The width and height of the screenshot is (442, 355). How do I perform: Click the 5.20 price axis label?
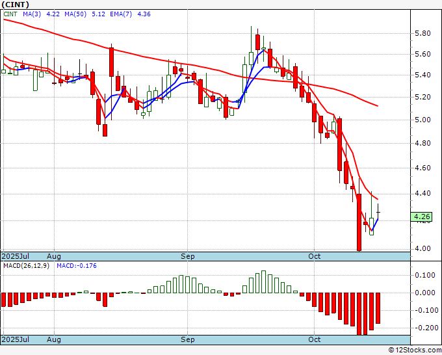point(423,97)
